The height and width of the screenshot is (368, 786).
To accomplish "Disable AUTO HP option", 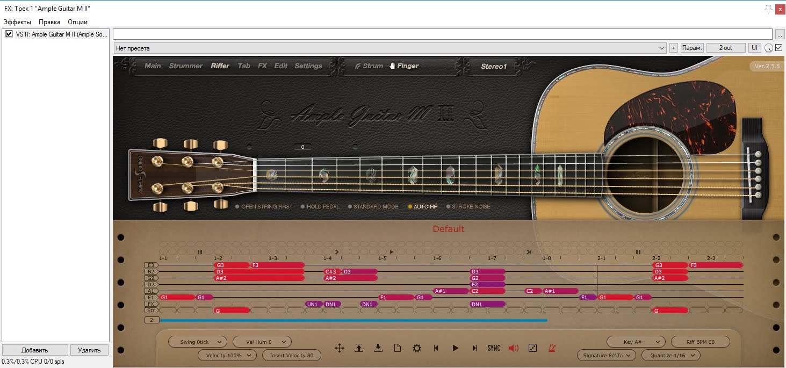I will point(423,206).
